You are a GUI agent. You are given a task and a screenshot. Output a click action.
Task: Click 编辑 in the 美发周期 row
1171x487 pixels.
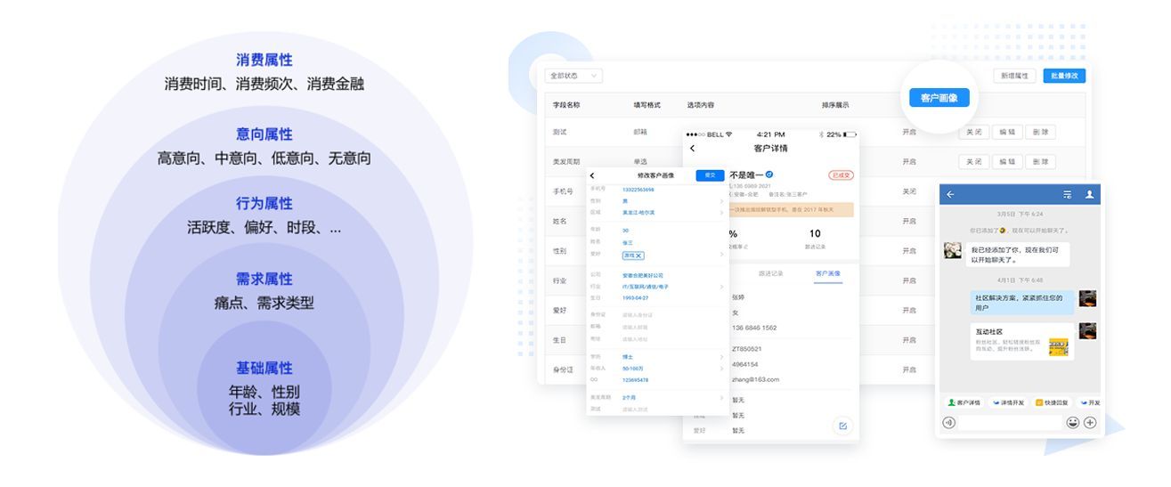pos(1007,161)
